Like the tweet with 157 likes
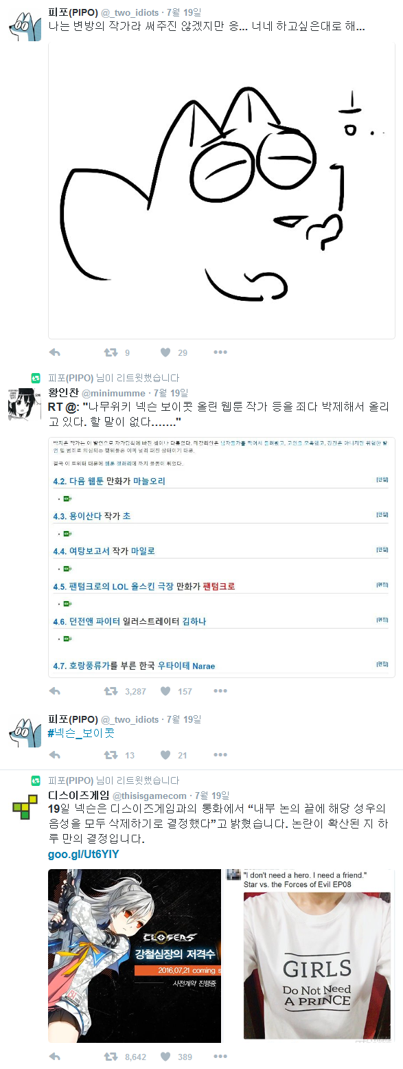Screen dimensions: 403x1069 pyautogui.click(x=165, y=691)
